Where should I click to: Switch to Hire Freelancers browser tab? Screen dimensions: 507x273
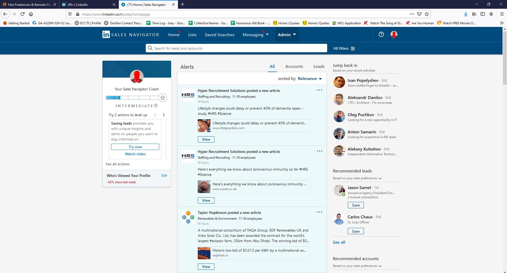click(x=29, y=4)
